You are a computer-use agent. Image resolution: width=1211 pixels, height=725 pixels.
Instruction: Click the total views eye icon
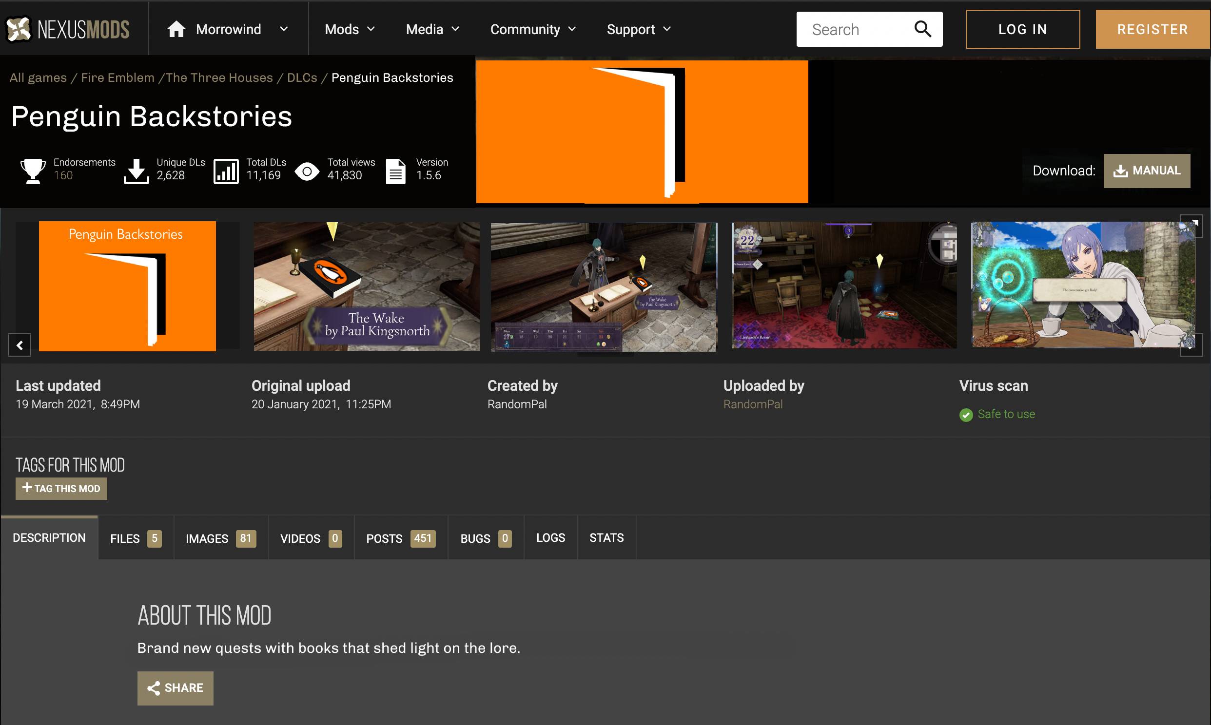[307, 172]
